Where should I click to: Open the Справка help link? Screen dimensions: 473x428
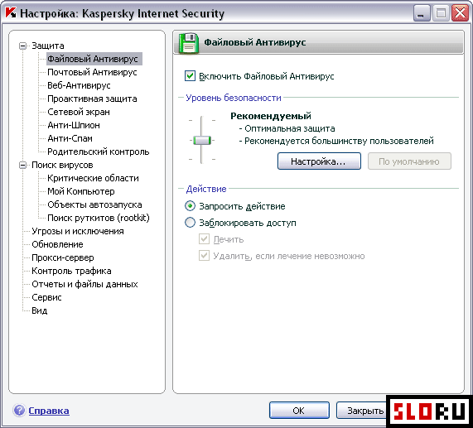point(49,411)
